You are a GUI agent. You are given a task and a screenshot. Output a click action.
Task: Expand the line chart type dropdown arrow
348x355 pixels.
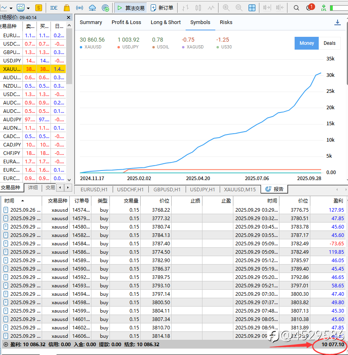(11, 8)
